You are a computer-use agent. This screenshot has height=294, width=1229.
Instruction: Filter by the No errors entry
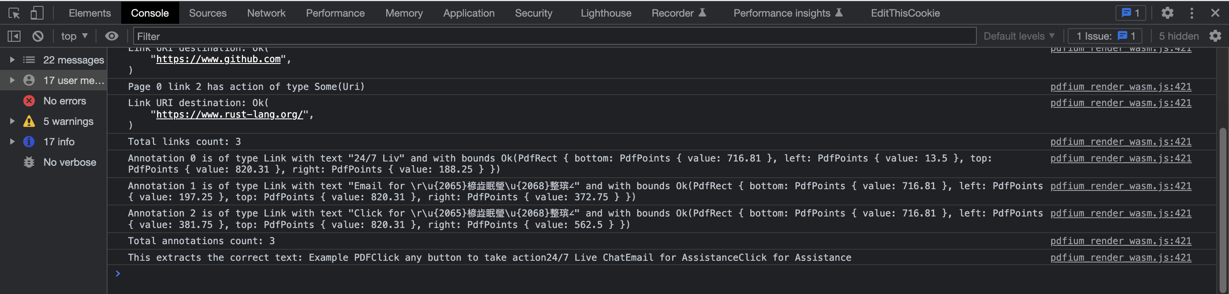(64, 101)
